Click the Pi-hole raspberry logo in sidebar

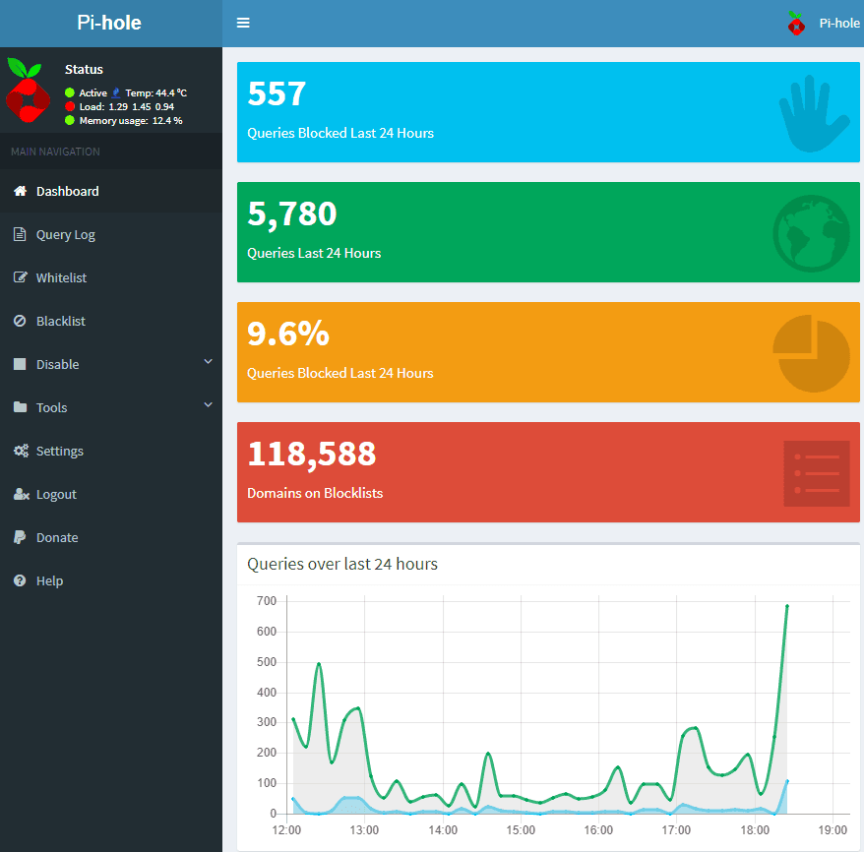(28, 90)
